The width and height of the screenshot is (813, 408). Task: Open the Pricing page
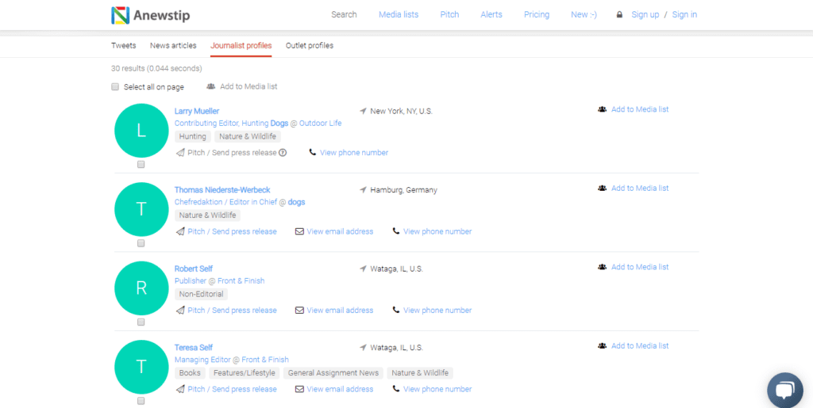[537, 14]
